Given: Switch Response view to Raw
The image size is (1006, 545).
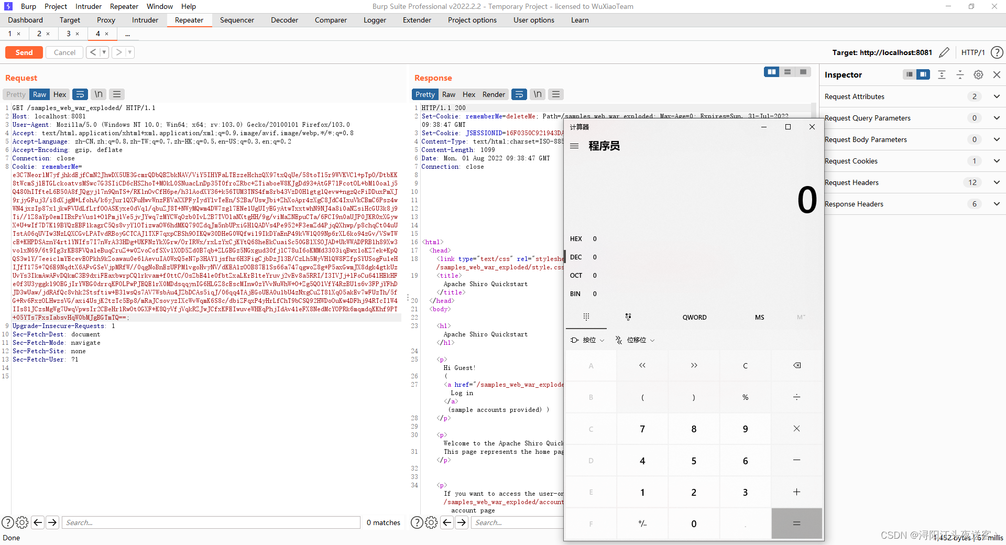Looking at the screenshot, I should pos(449,94).
